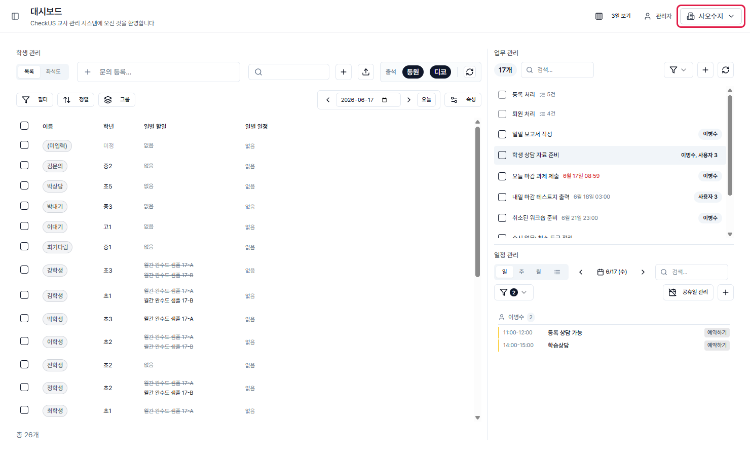Switch to 3-column view
Image resolution: width=750 pixels, height=456 pixels.
coord(613,16)
